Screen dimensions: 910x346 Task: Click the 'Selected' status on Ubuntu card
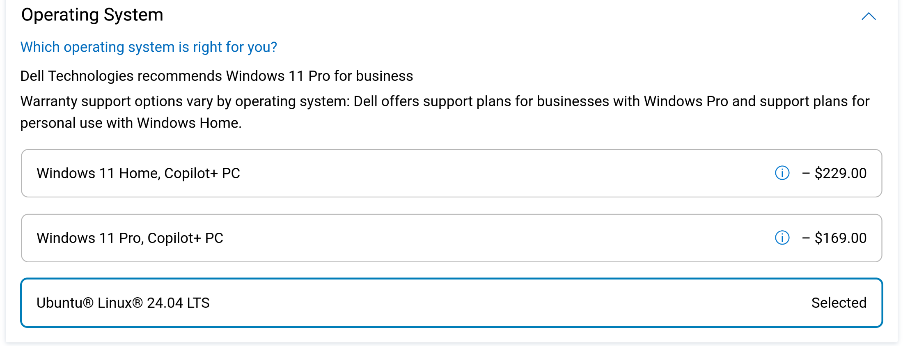coord(839,303)
